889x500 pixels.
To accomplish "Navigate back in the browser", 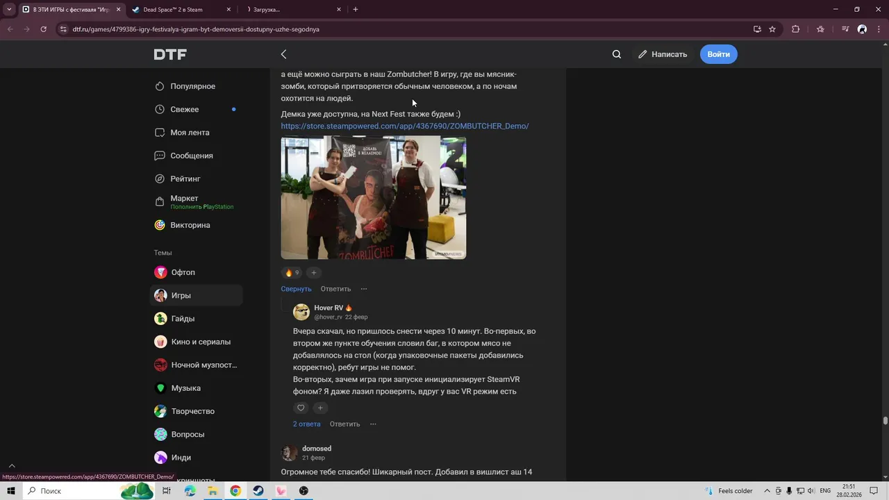I will click(x=10, y=29).
